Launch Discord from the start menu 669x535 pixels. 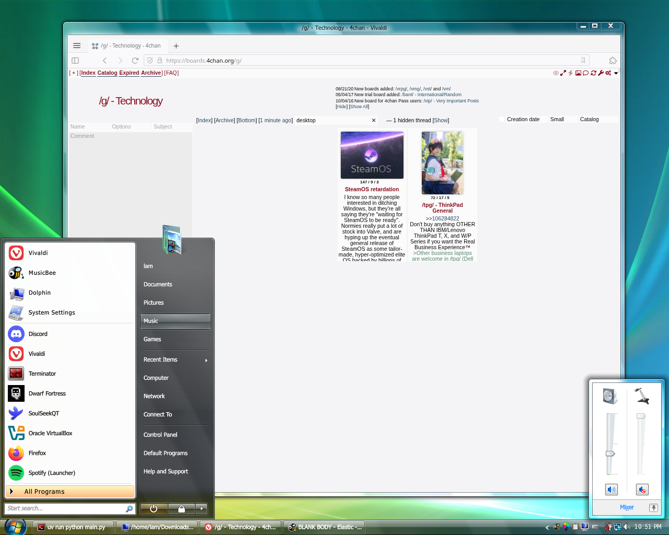70,334
